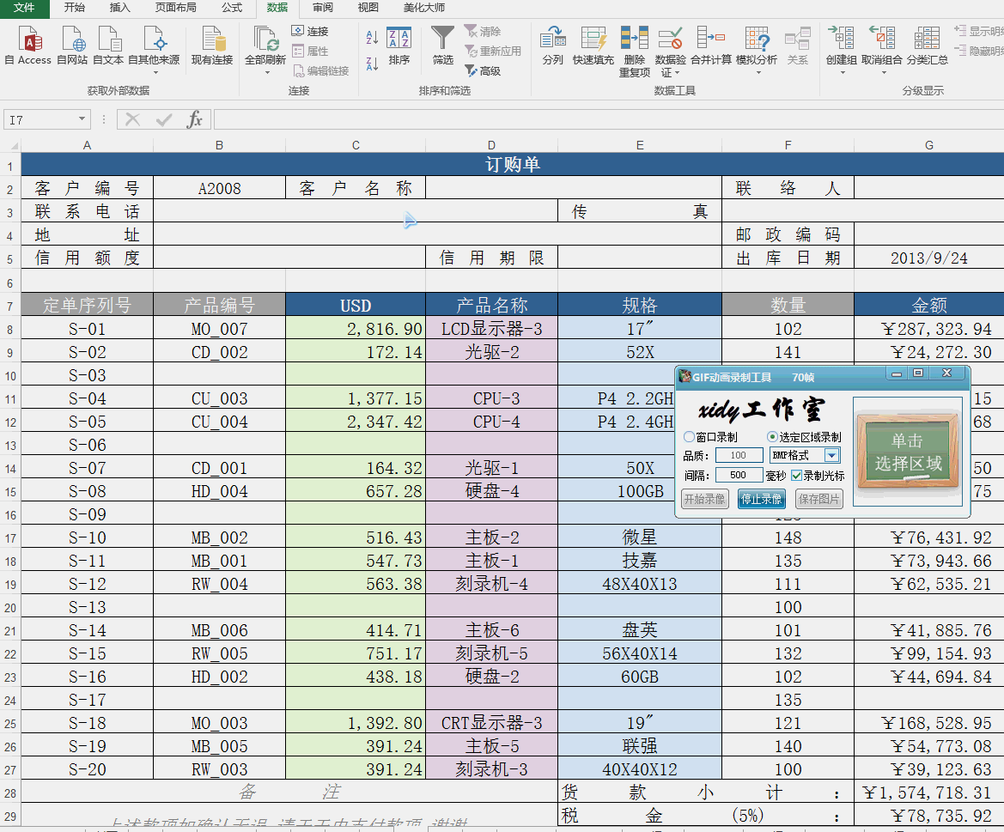The width and height of the screenshot is (1004, 832).
Task: Click Ungroup (取消组合) icon
Action: pyautogui.click(x=882, y=39)
